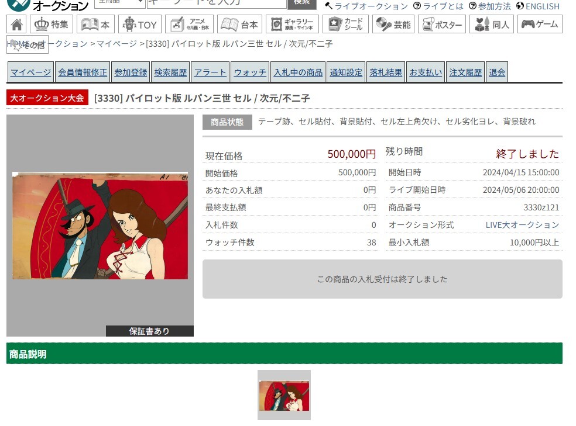Viewport: 576px width, 426px height.
Task: Open the 注文履歴 tab
Action: point(465,72)
